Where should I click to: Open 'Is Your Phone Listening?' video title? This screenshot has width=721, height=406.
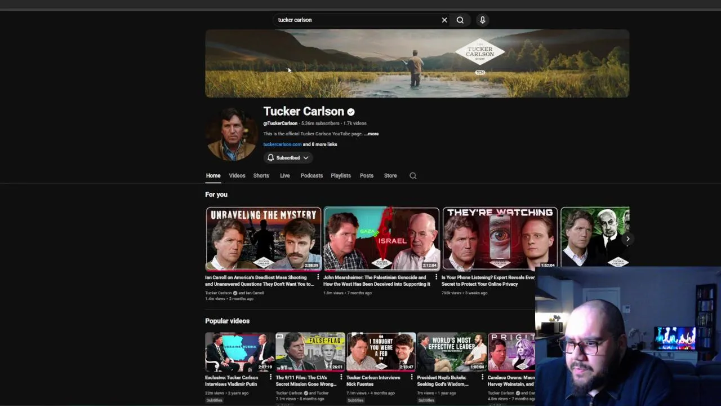coord(488,281)
